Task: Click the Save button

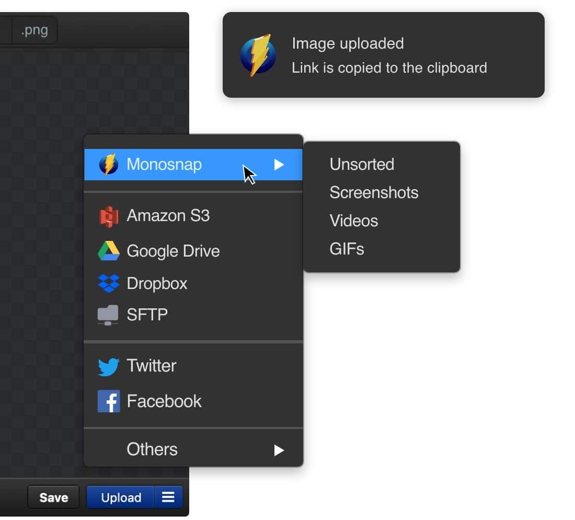Action: coord(53,497)
